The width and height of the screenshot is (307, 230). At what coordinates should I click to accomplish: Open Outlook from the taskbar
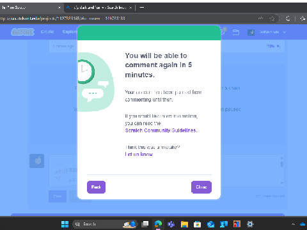coord(210,224)
